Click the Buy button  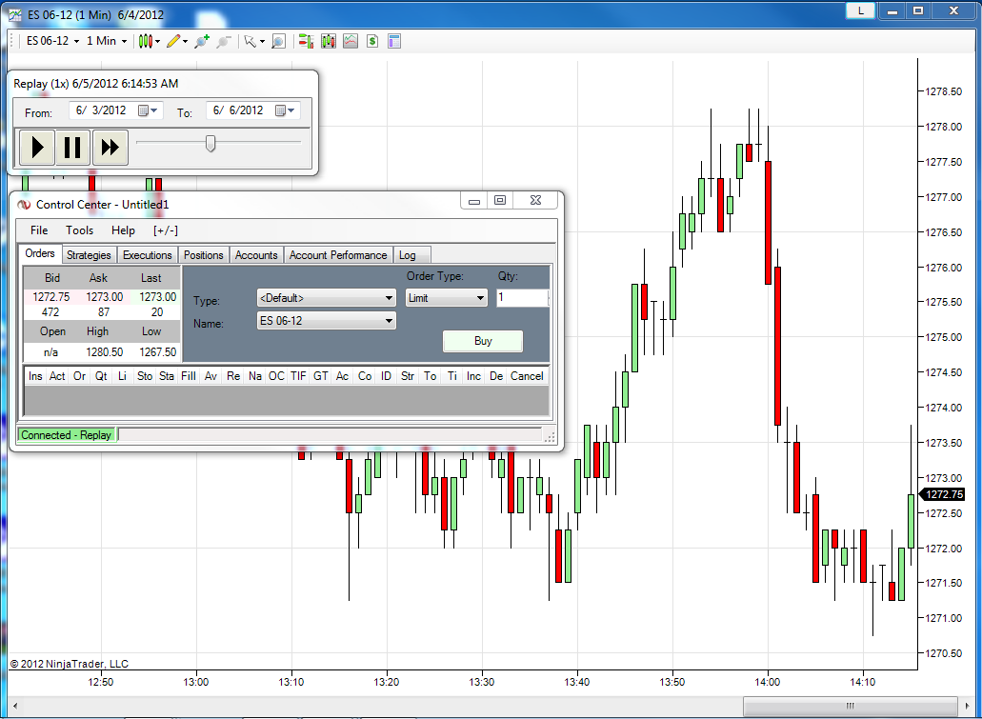pyautogui.click(x=483, y=341)
